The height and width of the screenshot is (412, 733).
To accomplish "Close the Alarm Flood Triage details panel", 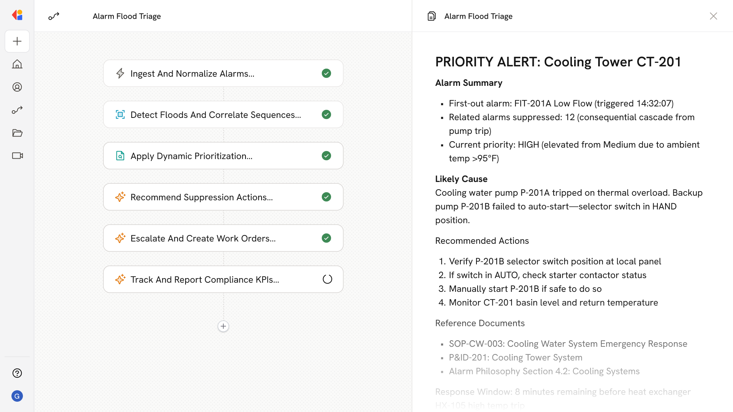I will (713, 16).
